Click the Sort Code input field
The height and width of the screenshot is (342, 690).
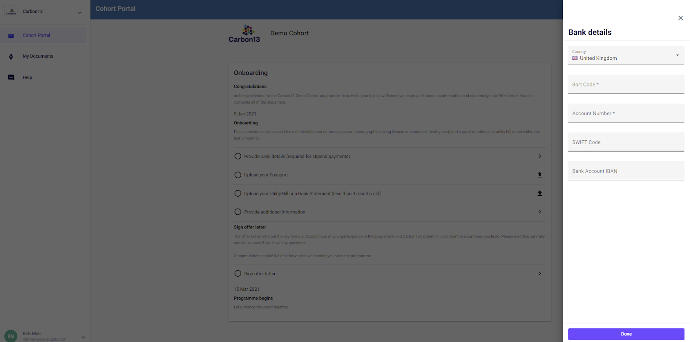626,84
